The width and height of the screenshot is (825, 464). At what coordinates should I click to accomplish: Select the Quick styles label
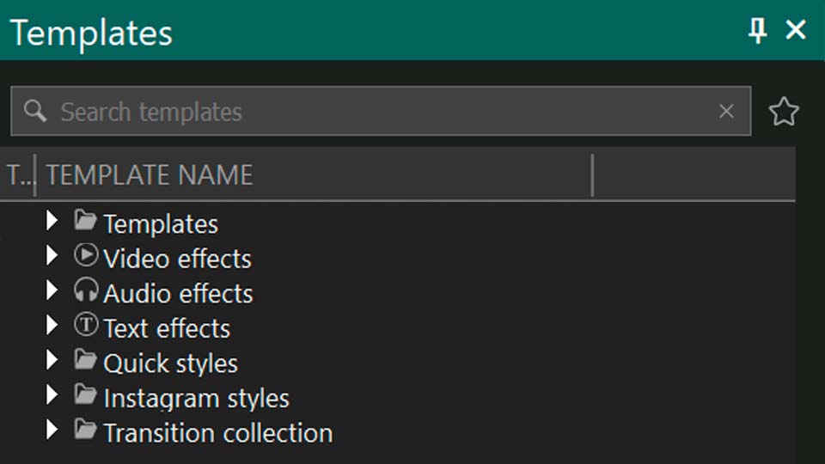(170, 364)
